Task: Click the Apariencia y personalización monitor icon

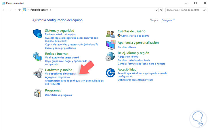Action: 111,45
